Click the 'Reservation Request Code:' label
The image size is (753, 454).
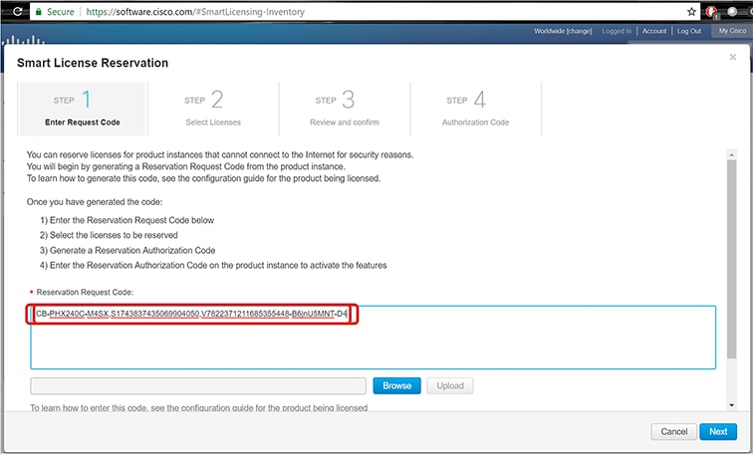(85, 292)
